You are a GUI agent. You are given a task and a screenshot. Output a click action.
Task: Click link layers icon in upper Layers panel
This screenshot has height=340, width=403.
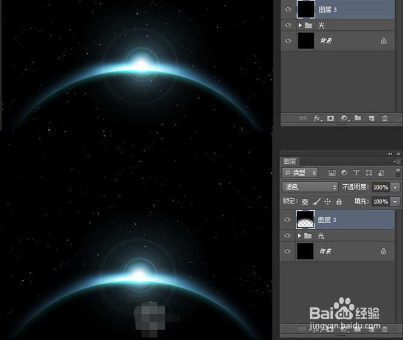click(303, 118)
